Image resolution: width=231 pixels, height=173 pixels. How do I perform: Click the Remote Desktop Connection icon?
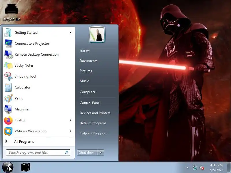pos(8,54)
